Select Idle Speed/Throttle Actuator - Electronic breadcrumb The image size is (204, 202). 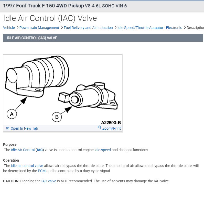pos(150,28)
